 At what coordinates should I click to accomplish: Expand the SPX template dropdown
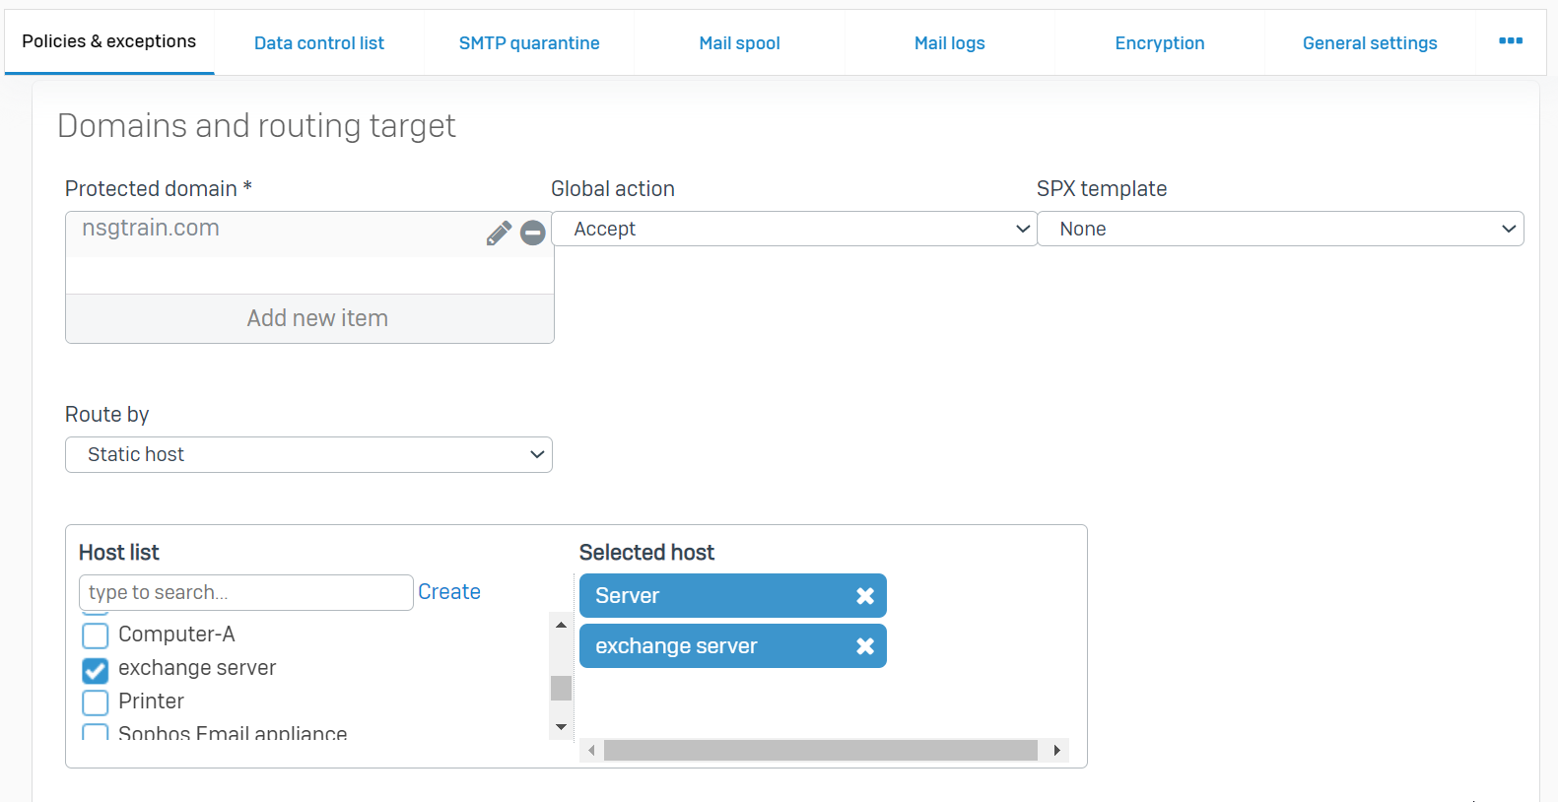(x=1279, y=230)
